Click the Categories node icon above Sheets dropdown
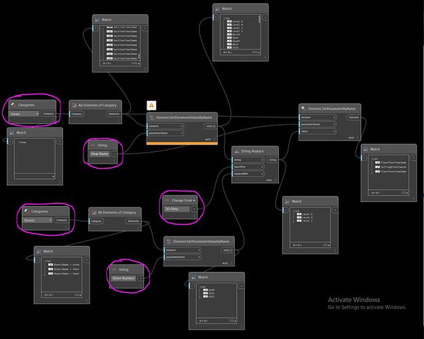 pyautogui.click(x=26, y=211)
